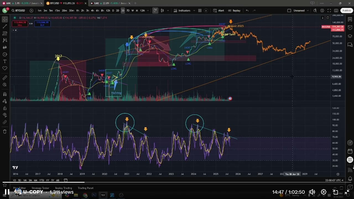Open the chats panel icon

pos(350,44)
